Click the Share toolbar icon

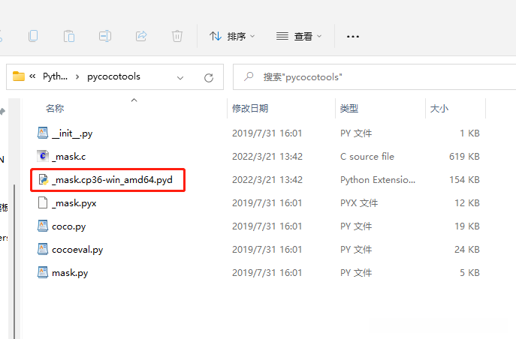141,36
